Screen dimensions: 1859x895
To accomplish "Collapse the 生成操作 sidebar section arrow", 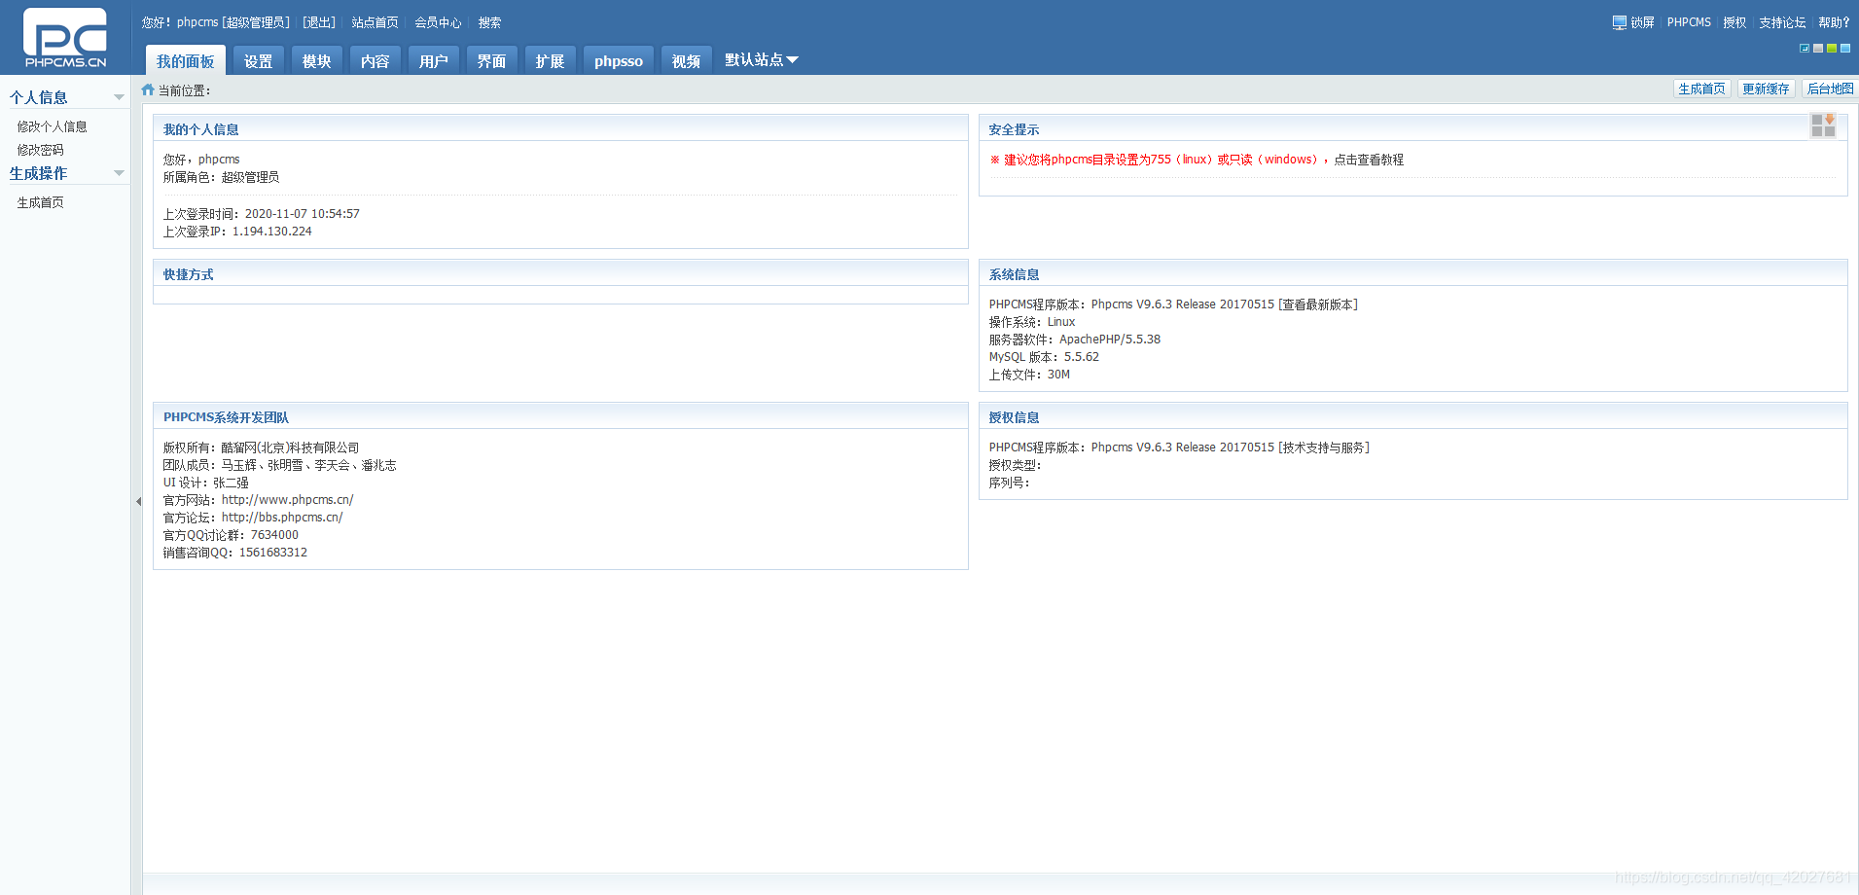I will click(119, 173).
